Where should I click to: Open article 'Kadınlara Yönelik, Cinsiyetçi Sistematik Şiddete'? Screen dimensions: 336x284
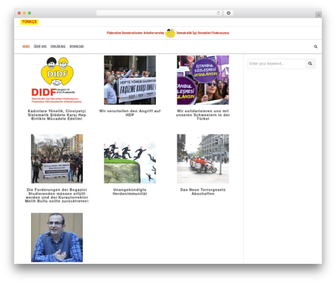pos(57,115)
